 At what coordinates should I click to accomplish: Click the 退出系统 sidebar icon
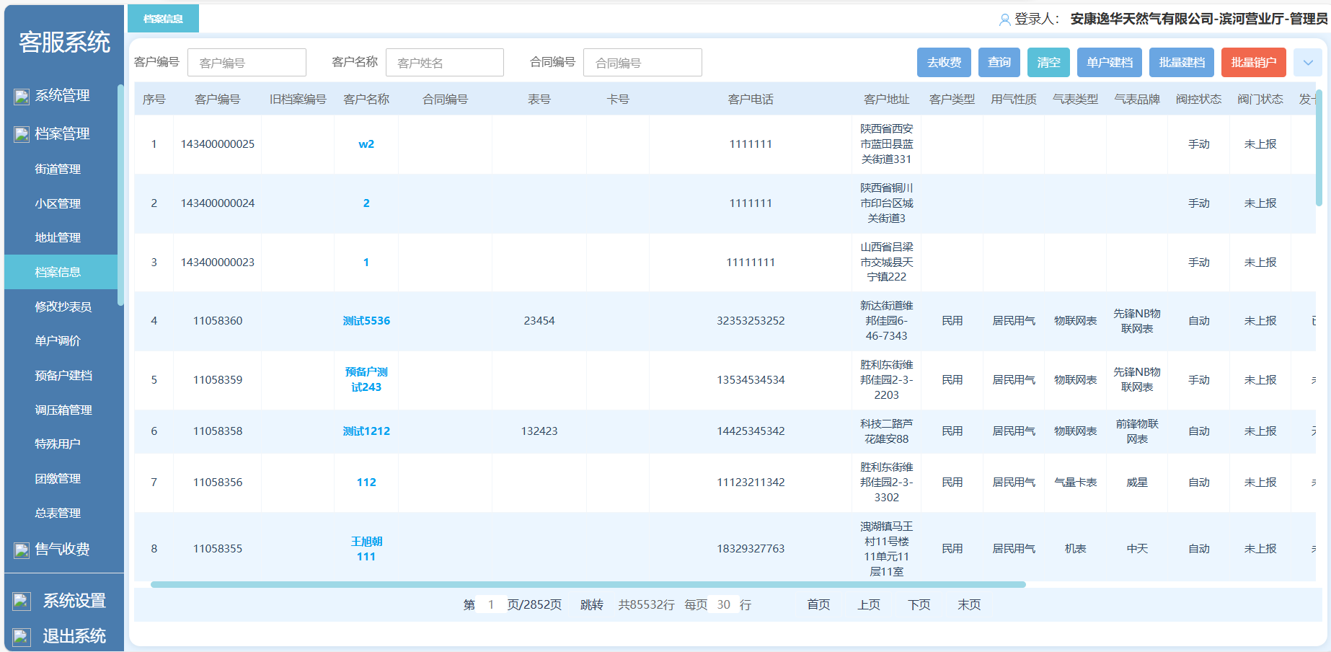click(x=22, y=637)
